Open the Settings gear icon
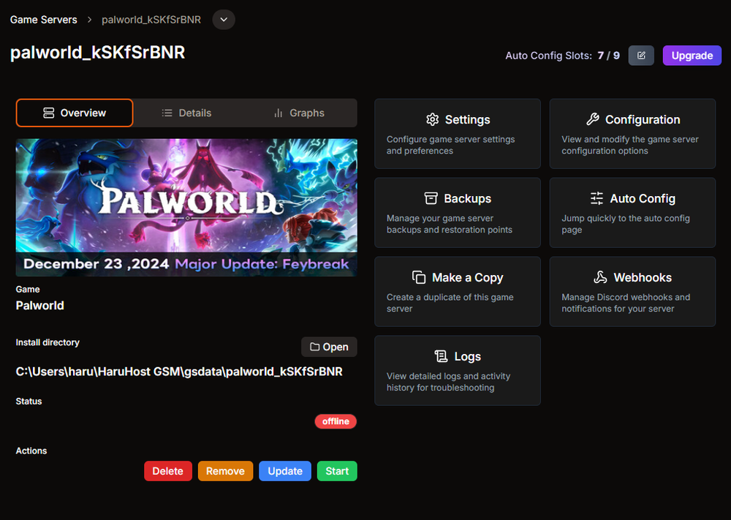The image size is (731, 520). point(434,119)
